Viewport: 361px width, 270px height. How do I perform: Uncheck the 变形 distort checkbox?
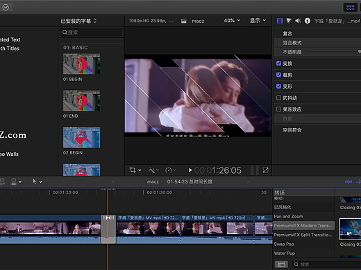pyautogui.click(x=278, y=87)
